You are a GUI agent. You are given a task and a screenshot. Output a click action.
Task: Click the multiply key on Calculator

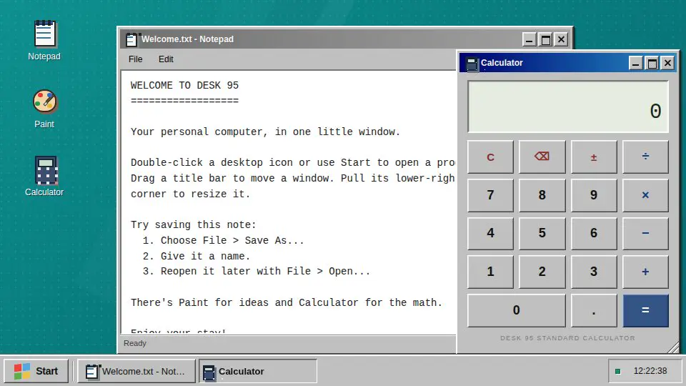(645, 195)
